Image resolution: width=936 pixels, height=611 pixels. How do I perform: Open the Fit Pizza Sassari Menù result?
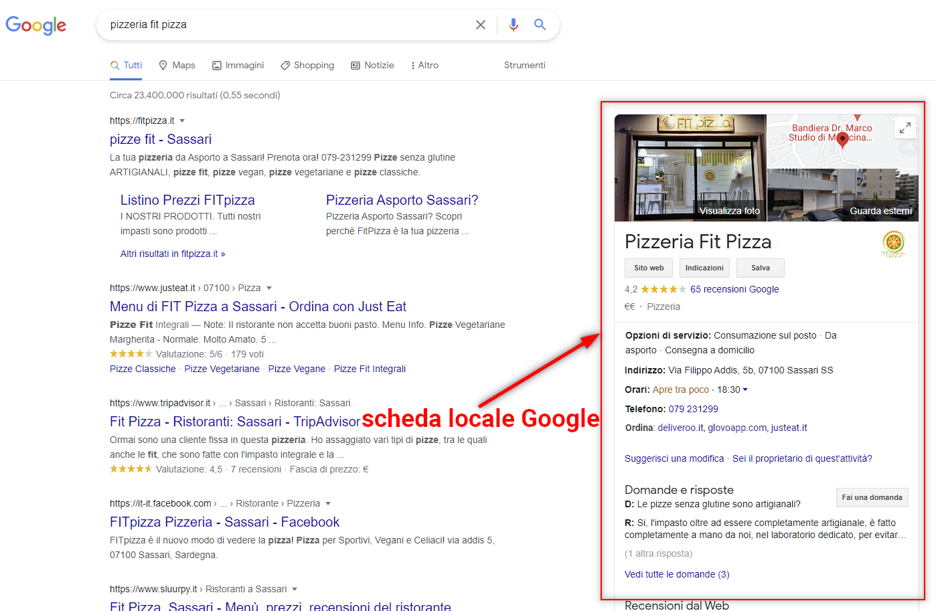coord(281,605)
